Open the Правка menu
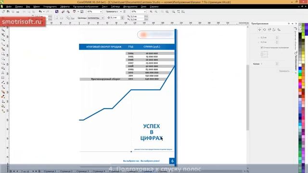Screen dimensions: 308x173 [19, 7]
